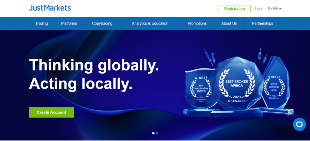Open the Trading menu

click(x=41, y=24)
